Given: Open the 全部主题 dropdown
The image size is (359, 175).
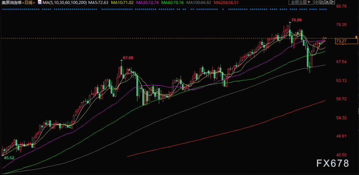Looking at the screenshot, I should 301,2.
